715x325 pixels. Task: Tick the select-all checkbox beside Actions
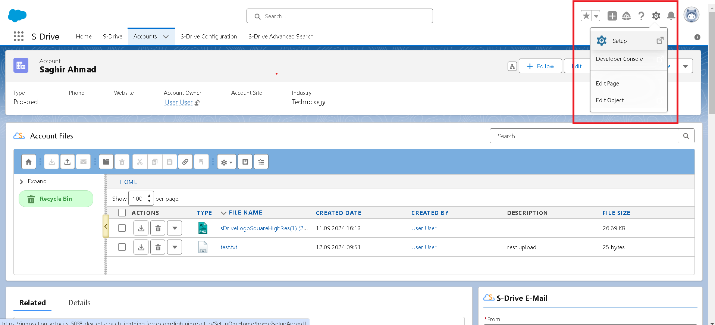click(122, 213)
